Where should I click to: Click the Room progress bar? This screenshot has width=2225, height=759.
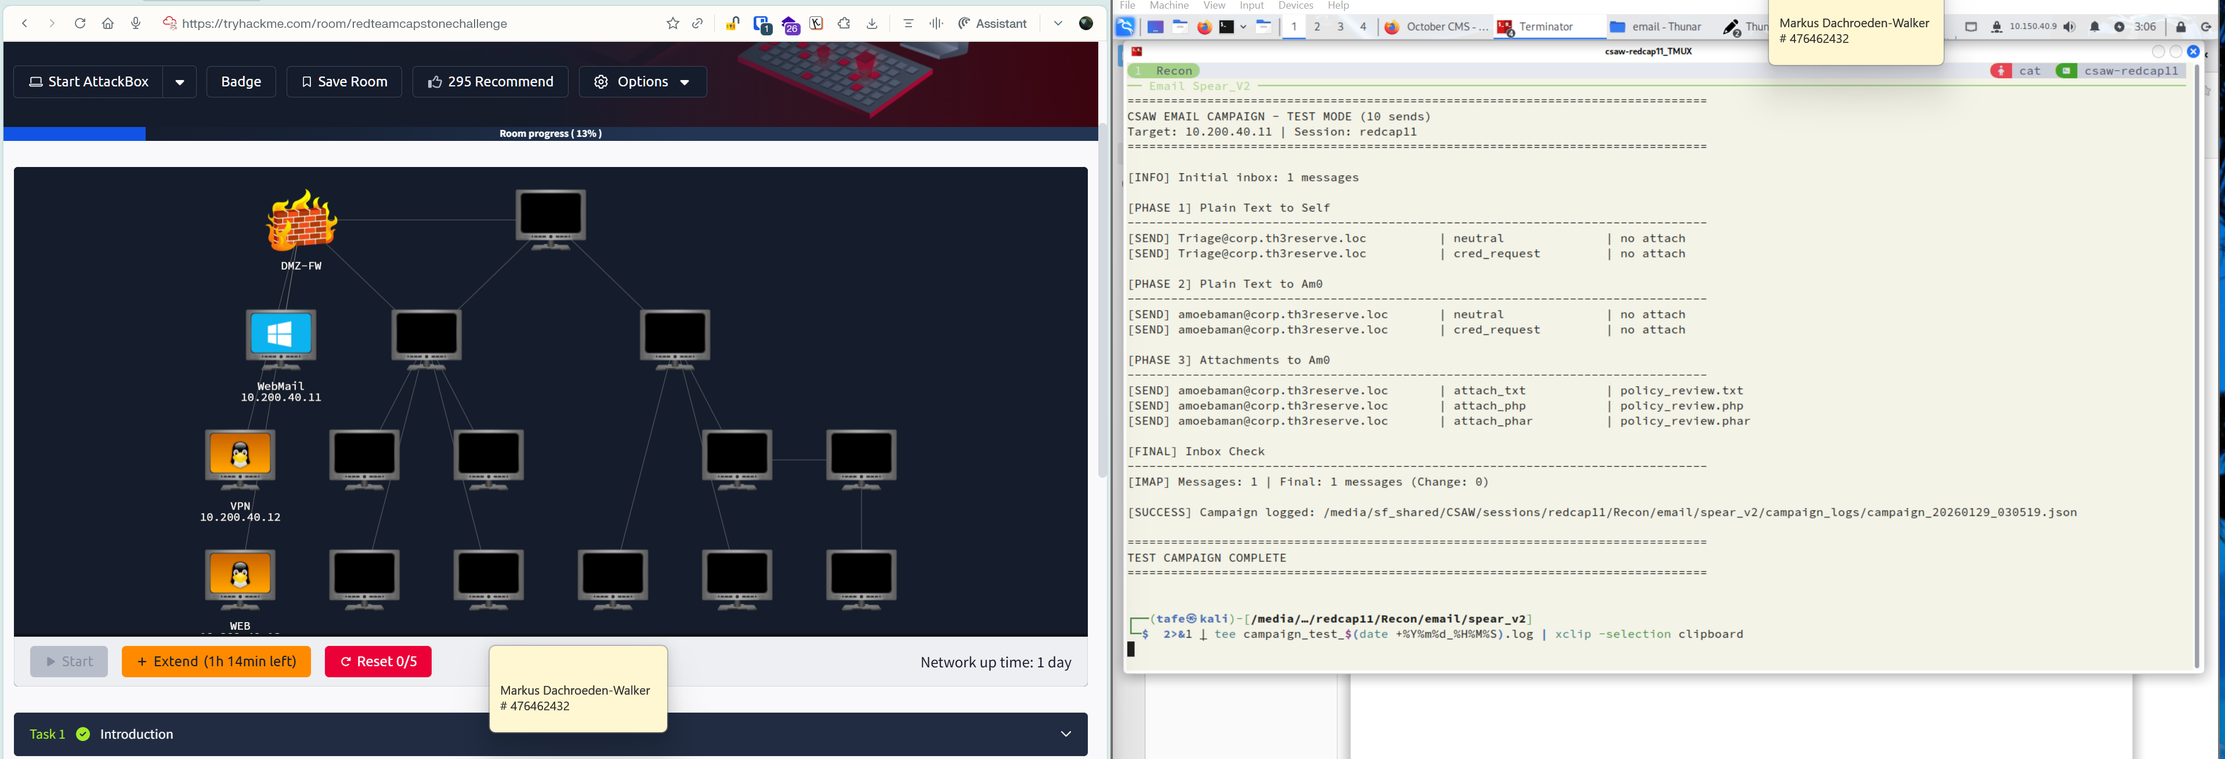coord(550,133)
